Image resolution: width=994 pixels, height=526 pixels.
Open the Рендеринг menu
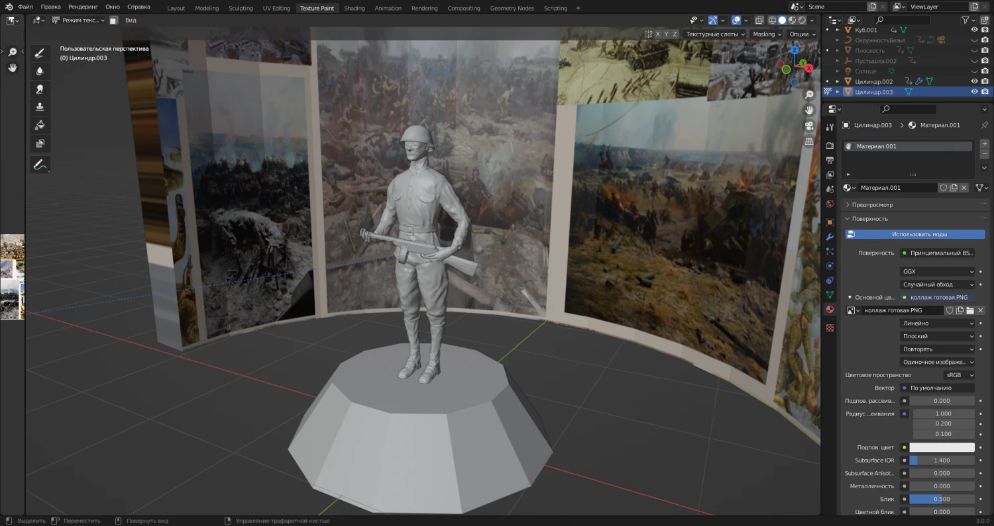83,7
